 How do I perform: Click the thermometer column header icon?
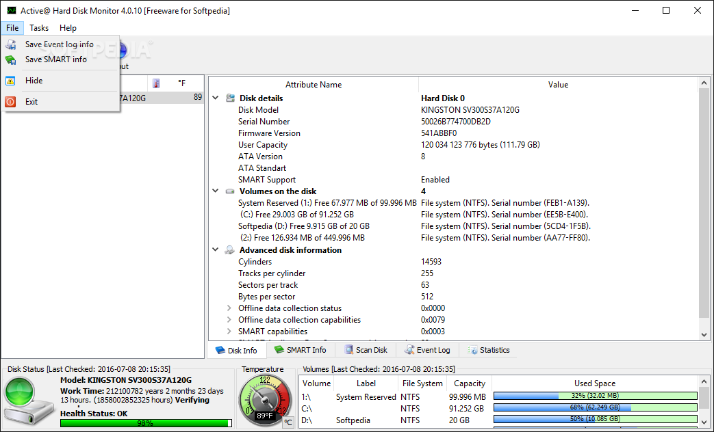coord(156,83)
